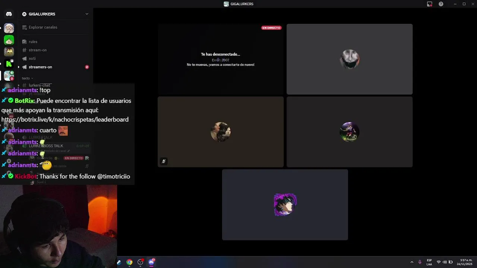The height and width of the screenshot is (268, 477).
Task: Click the megaphone icon of noti channel
Action: (x=24, y=58)
